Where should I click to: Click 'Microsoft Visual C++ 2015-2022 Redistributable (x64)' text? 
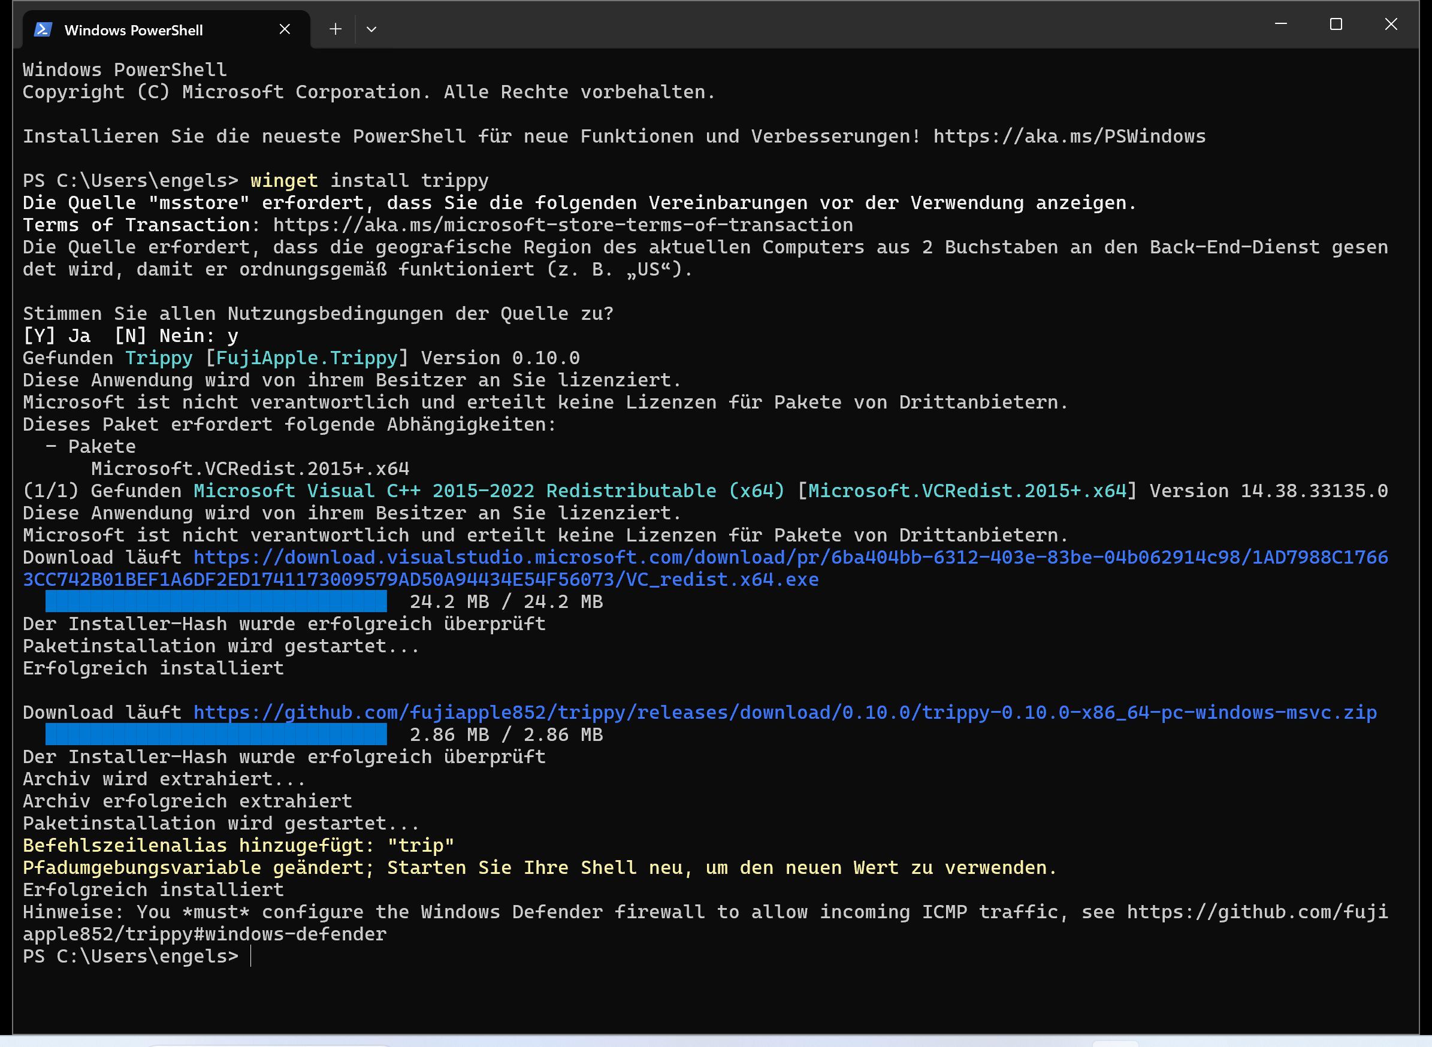489,491
